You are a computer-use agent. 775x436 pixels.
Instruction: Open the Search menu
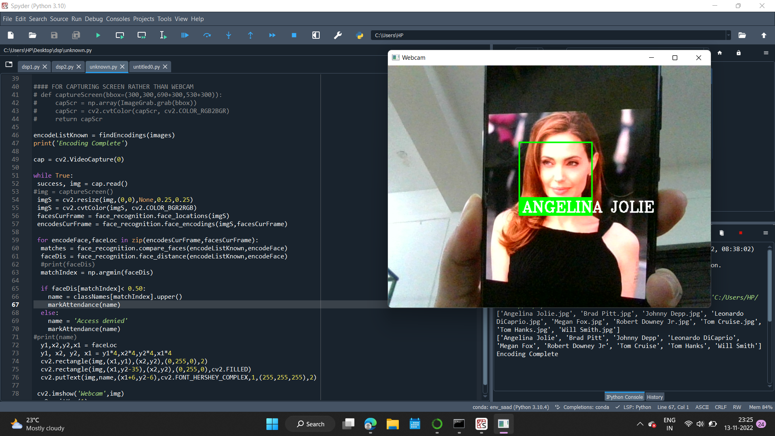tap(38, 19)
